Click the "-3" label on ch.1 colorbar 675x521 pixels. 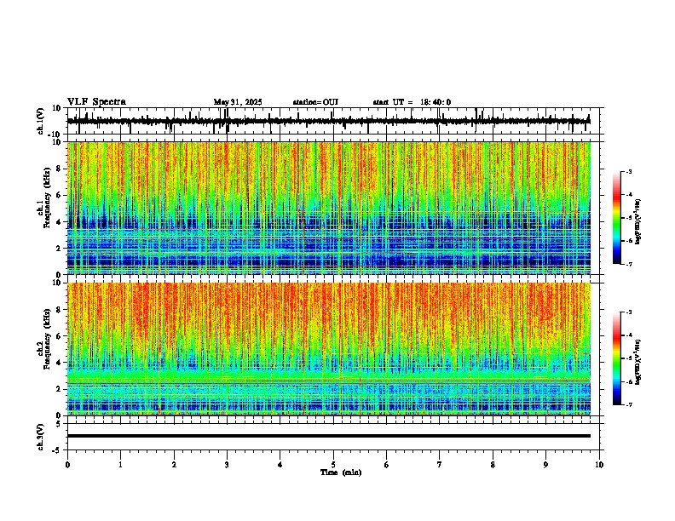coord(629,171)
